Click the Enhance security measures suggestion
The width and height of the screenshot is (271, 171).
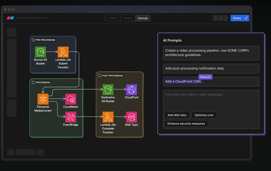pyautogui.click(x=186, y=123)
